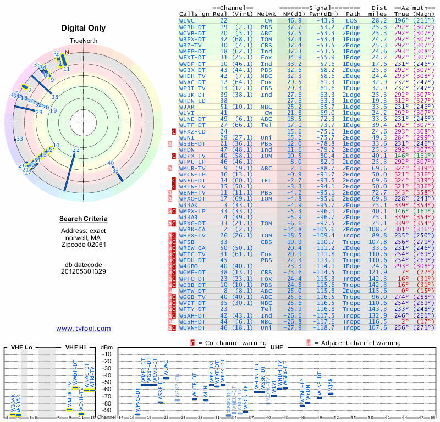
Task: Click the Search Criteria heading
Action: click(x=84, y=219)
